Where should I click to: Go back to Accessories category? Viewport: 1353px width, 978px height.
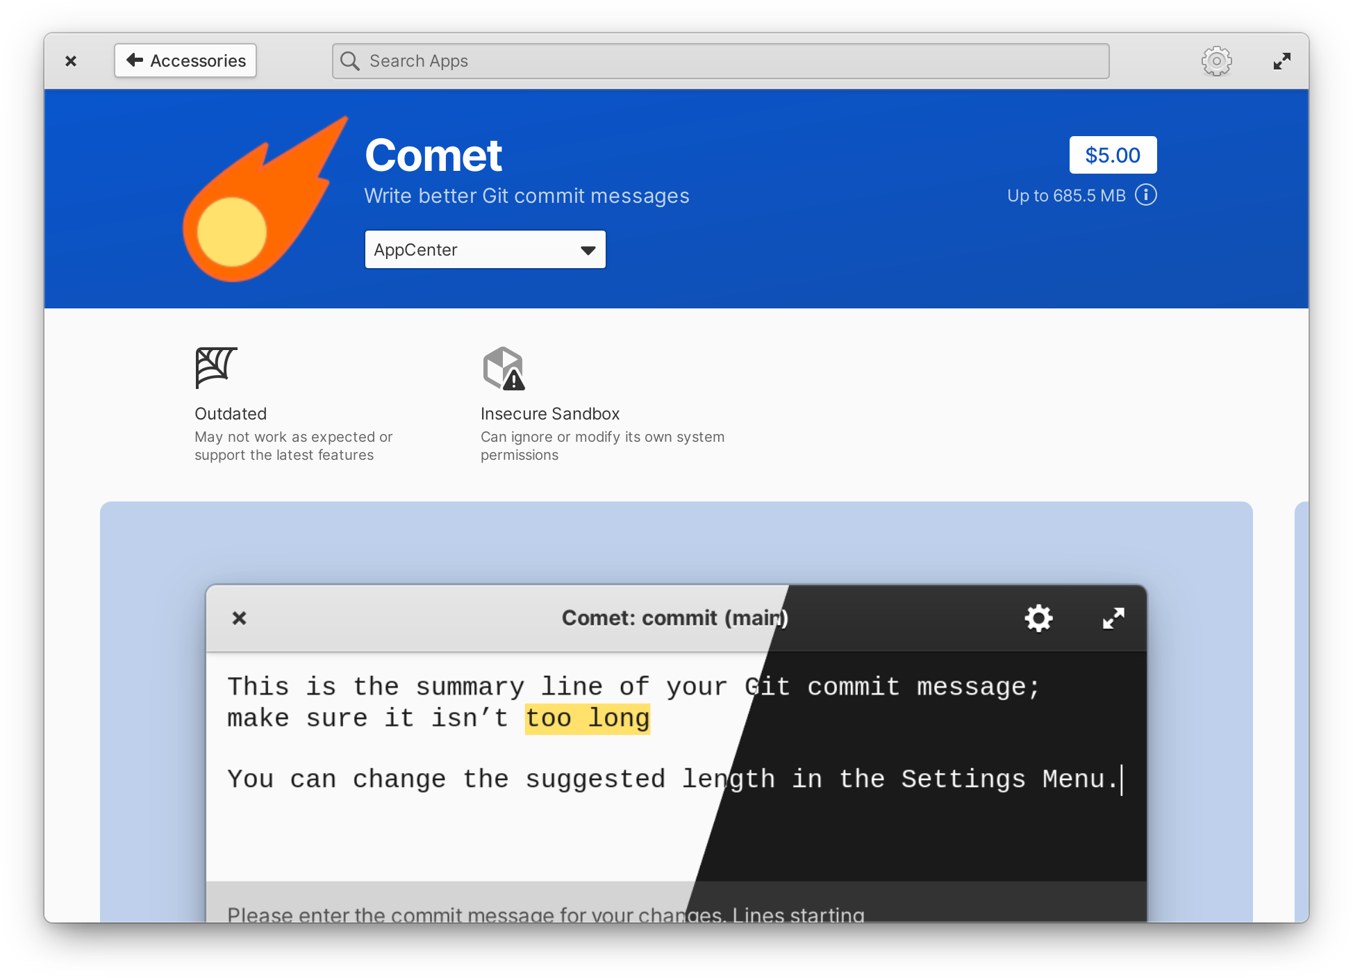[x=185, y=60]
